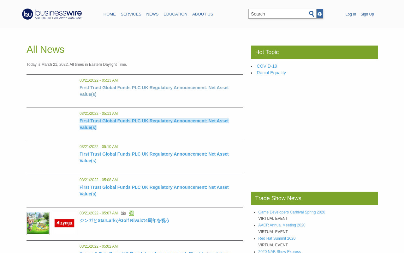Click the Sign Up link
This screenshot has height=253, width=404.
pos(367,14)
